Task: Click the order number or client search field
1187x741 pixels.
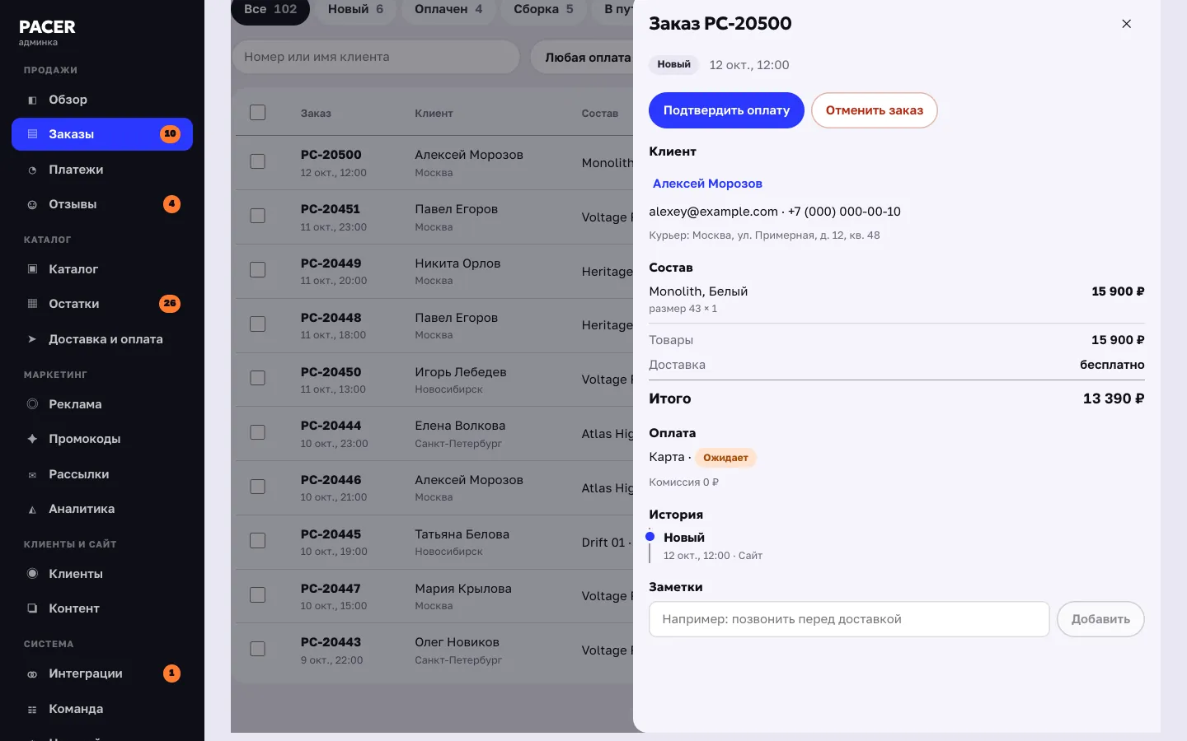Action: pyautogui.click(x=375, y=57)
